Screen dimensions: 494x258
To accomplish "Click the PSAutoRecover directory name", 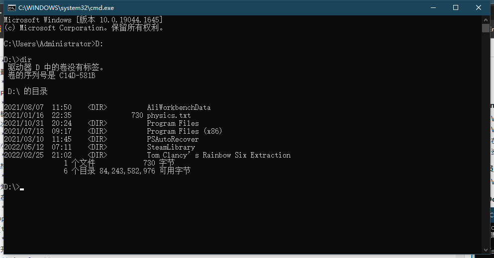I will 173,139.
